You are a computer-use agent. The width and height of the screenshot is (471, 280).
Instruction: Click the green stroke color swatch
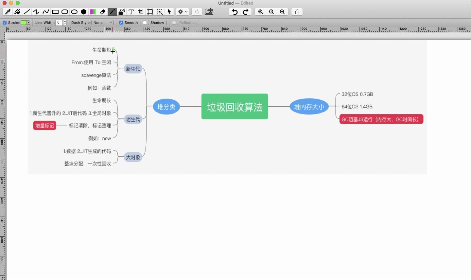click(24, 23)
